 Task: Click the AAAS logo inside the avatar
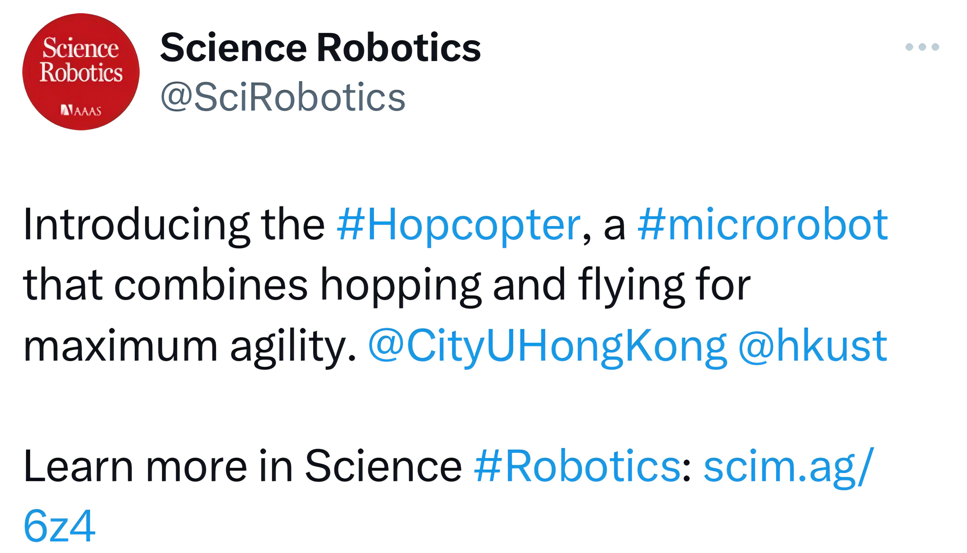pyautogui.click(x=81, y=111)
